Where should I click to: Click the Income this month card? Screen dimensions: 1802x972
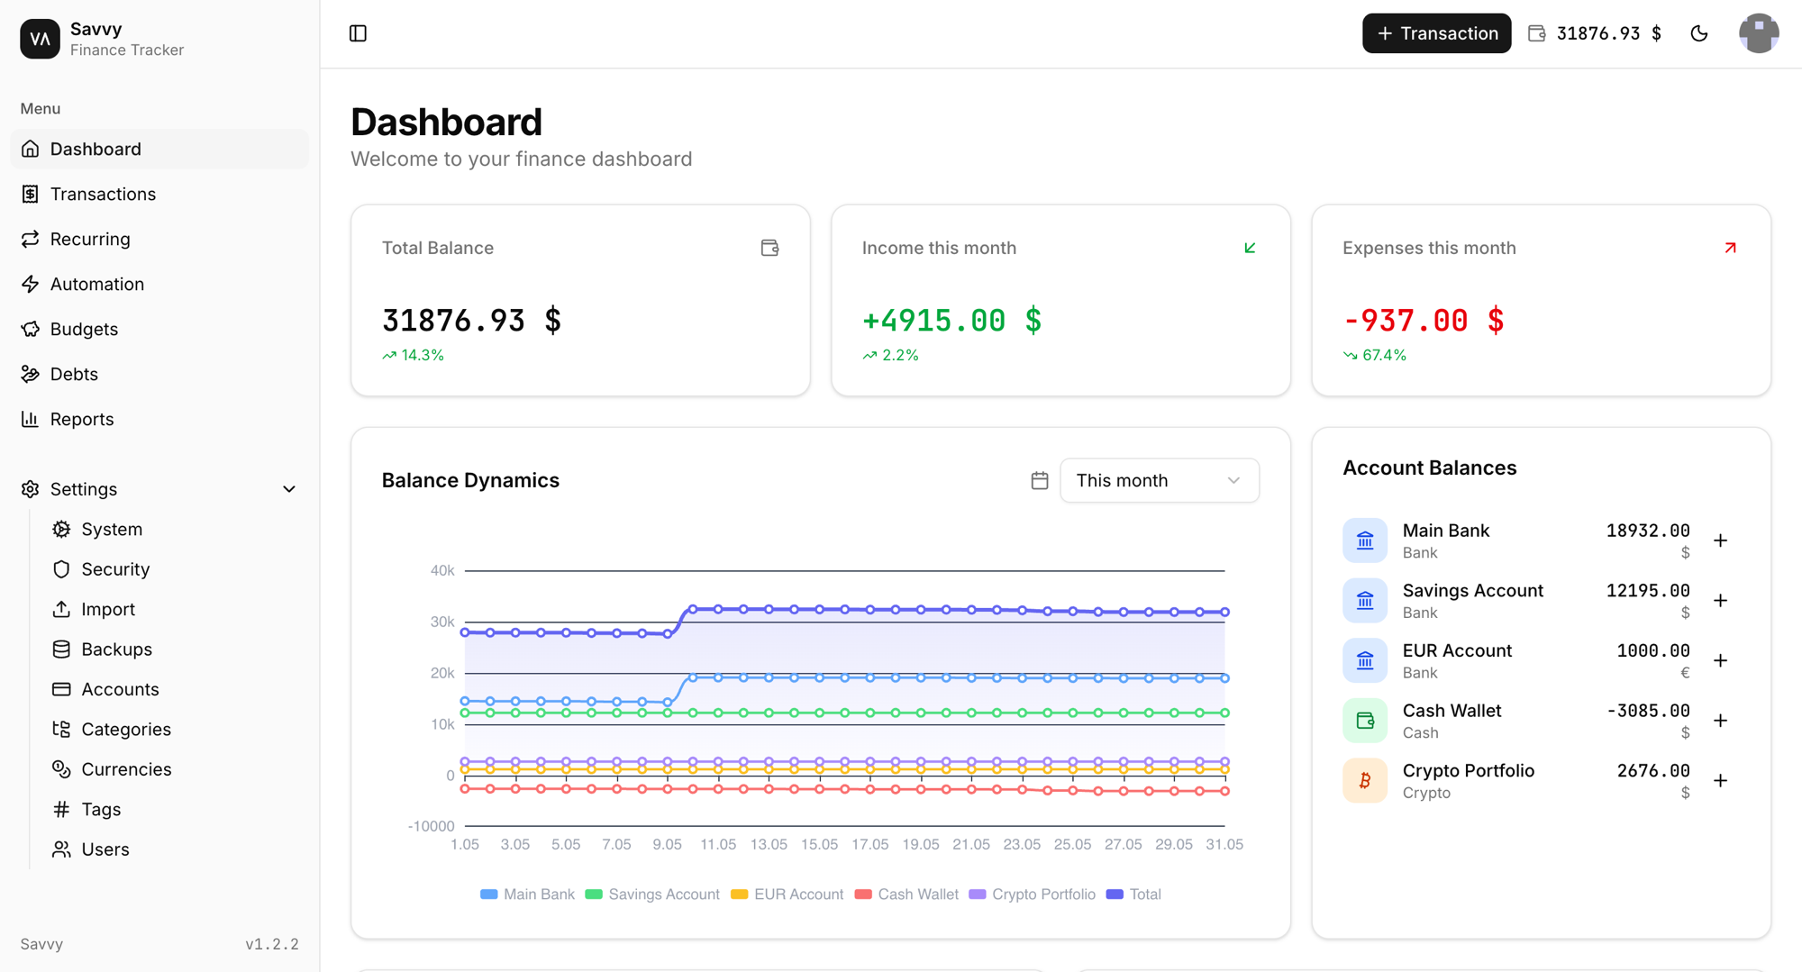(x=1060, y=301)
